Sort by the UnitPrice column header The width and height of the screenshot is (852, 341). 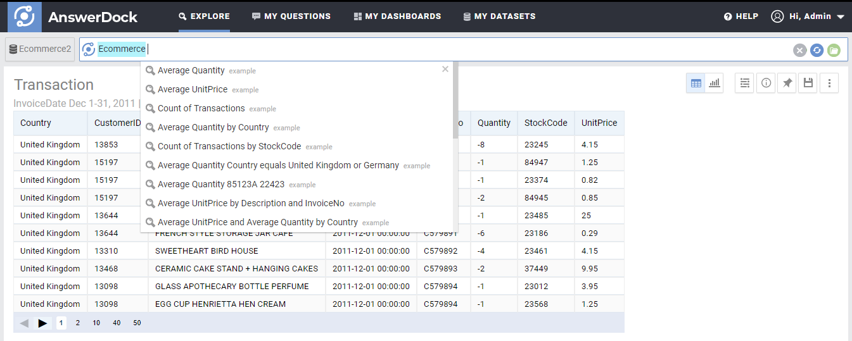(599, 123)
